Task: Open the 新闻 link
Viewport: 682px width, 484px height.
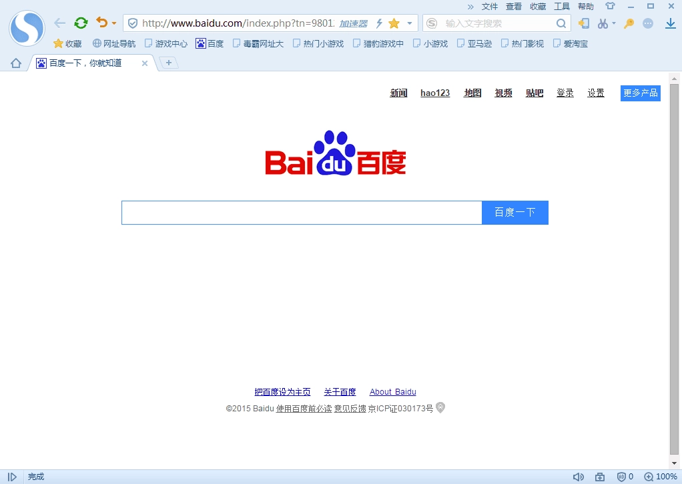Action: click(398, 93)
